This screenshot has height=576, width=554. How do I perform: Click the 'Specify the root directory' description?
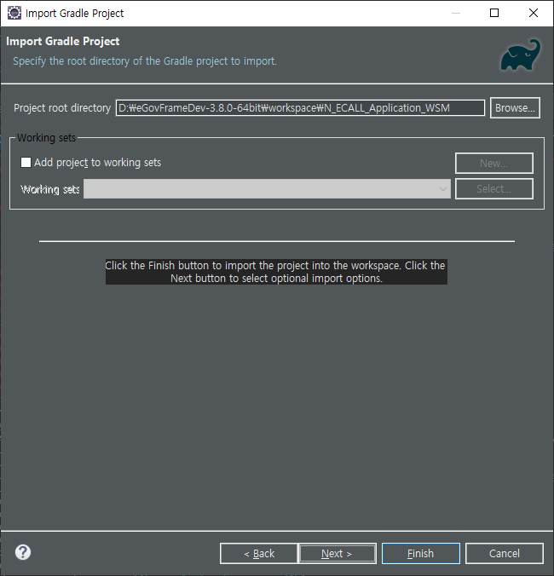point(145,61)
